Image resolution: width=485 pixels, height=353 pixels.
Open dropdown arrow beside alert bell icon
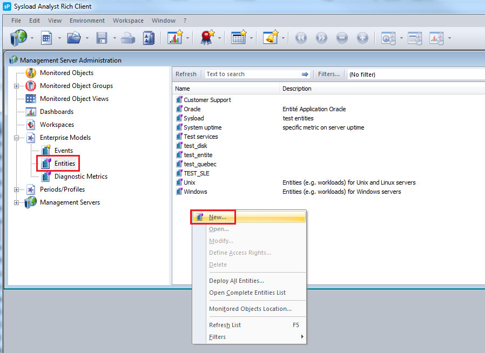pyautogui.click(x=283, y=38)
